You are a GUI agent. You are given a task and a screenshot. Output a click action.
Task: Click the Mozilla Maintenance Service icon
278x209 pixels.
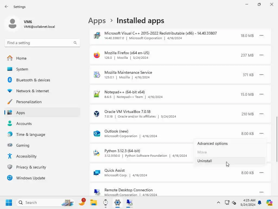click(97, 75)
